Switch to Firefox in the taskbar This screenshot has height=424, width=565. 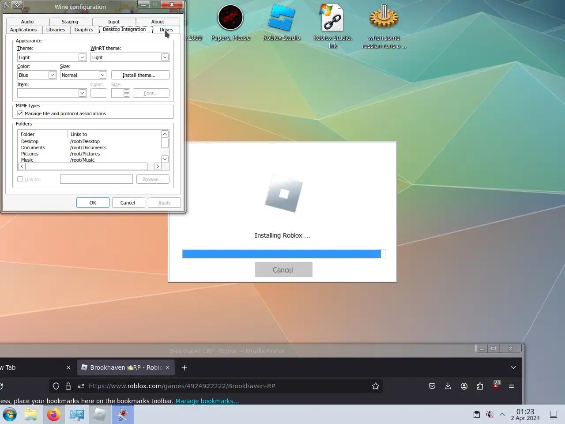tap(54, 414)
